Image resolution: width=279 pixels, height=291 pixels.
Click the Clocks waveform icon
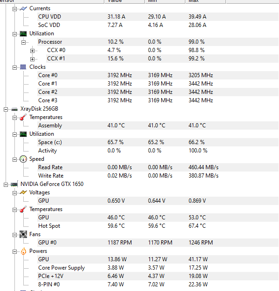[x=23, y=67]
